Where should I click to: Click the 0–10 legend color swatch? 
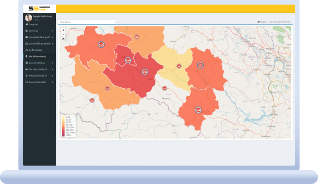pyautogui.click(x=64, y=117)
